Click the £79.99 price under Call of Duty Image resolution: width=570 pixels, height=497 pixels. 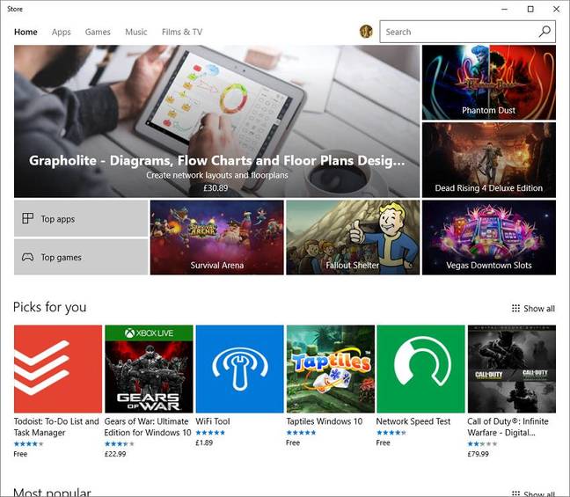478,454
